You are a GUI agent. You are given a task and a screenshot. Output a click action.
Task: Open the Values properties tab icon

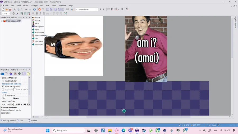(20, 74)
